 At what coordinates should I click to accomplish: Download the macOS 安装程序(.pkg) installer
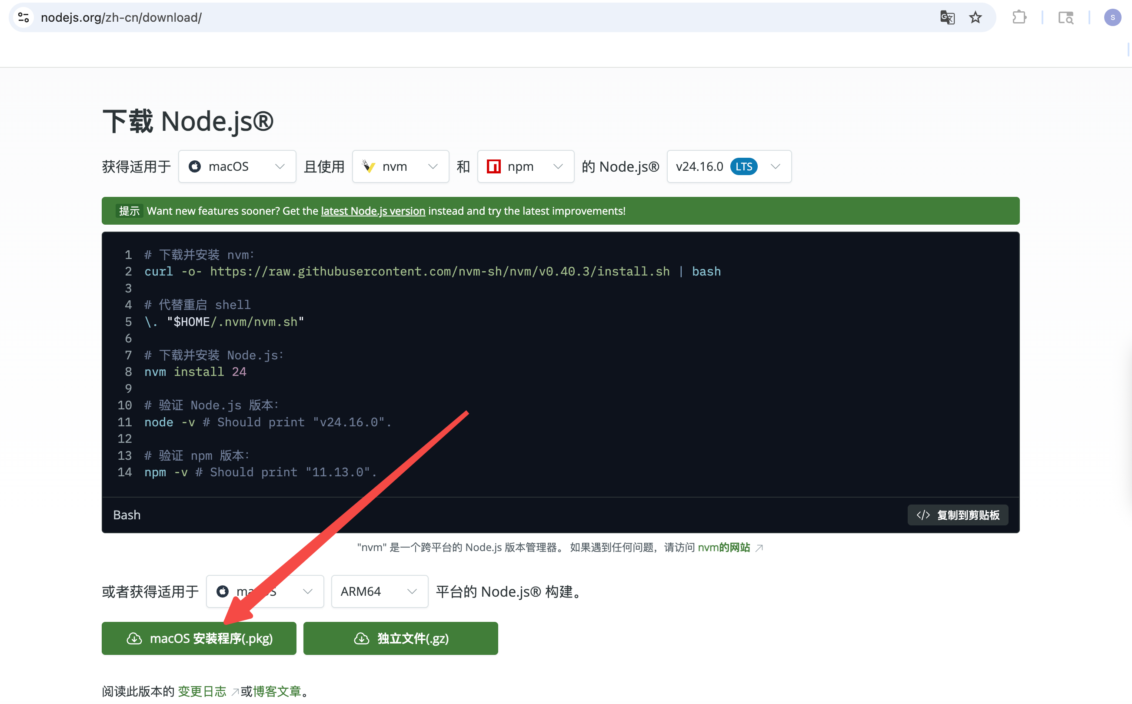(x=199, y=638)
